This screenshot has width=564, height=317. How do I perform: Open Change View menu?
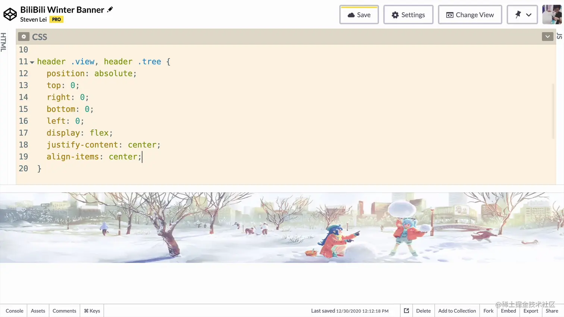(x=470, y=15)
